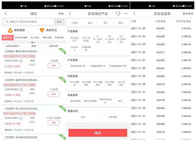Open the three-dot more menu
The height and width of the screenshot is (143, 196).
(126, 13)
